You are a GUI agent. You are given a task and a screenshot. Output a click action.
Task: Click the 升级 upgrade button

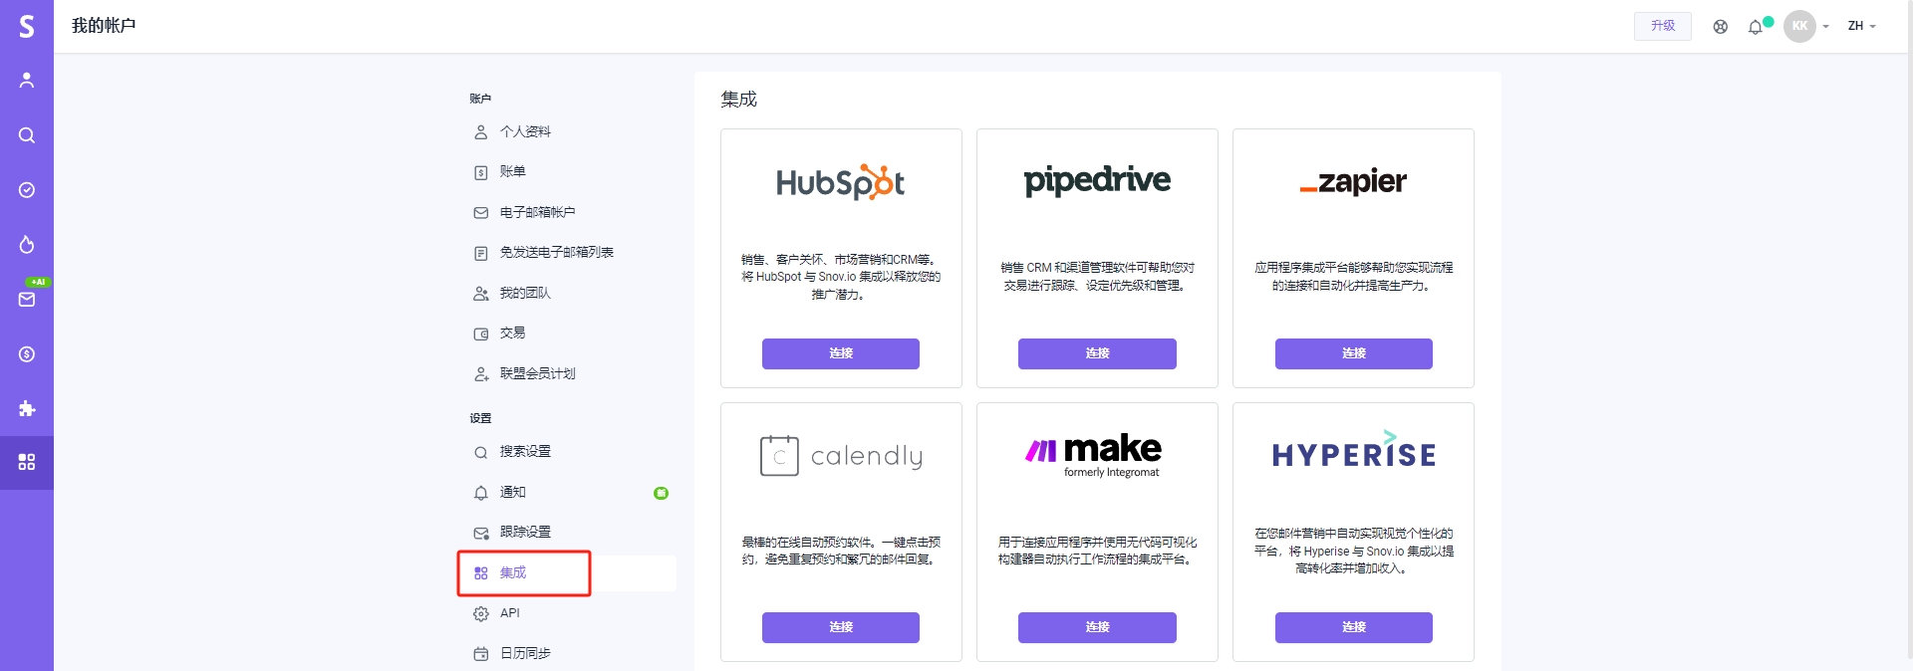tap(1663, 26)
